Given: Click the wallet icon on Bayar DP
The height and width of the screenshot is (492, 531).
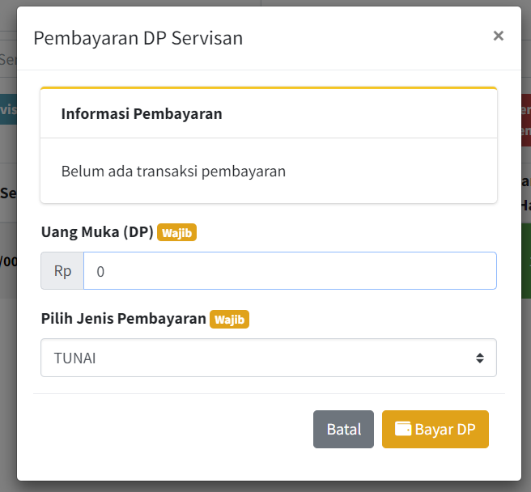Looking at the screenshot, I should click(402, 429).
